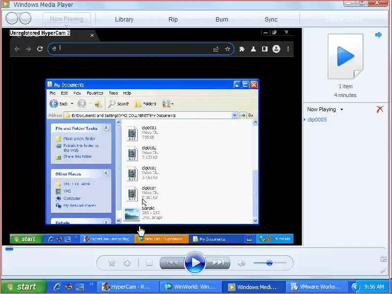Open the Tools menu in My Documents

click(113, 93)
